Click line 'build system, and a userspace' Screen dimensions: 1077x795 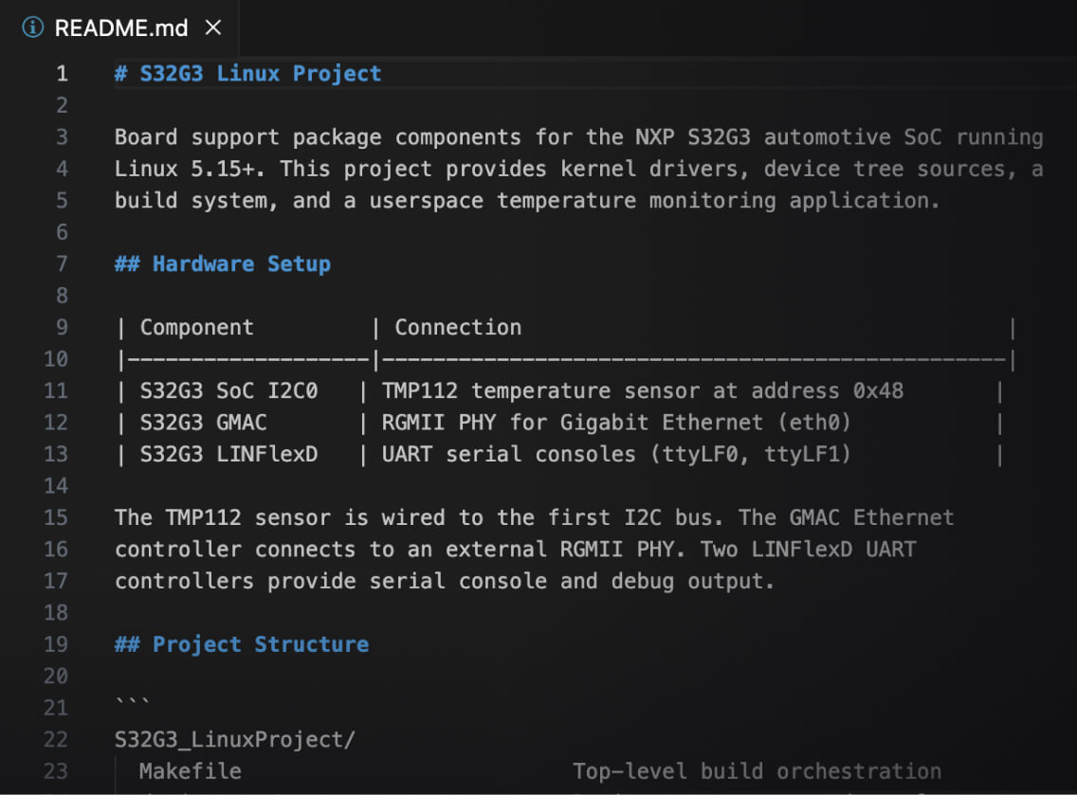(x=526, y=200)
